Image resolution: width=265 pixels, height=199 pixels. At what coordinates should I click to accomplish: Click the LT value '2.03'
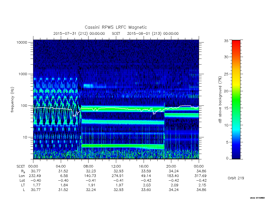tap(147, 185)
